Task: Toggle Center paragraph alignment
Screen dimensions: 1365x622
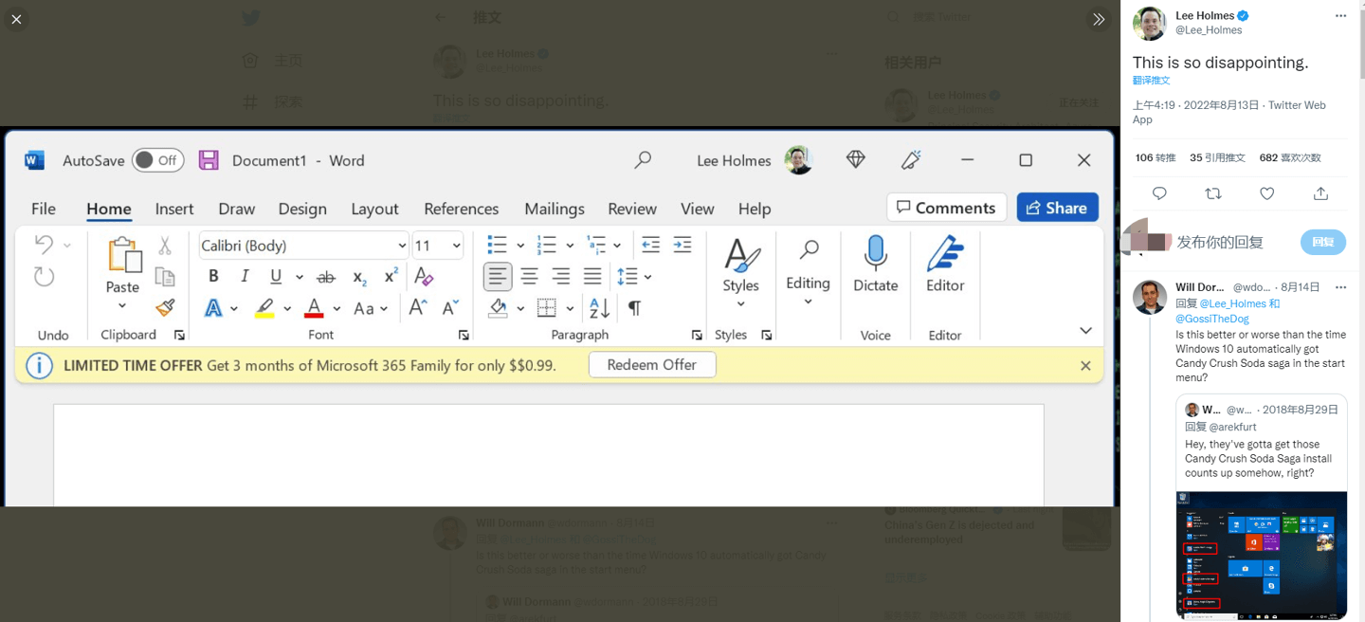Action: [529, 277]
